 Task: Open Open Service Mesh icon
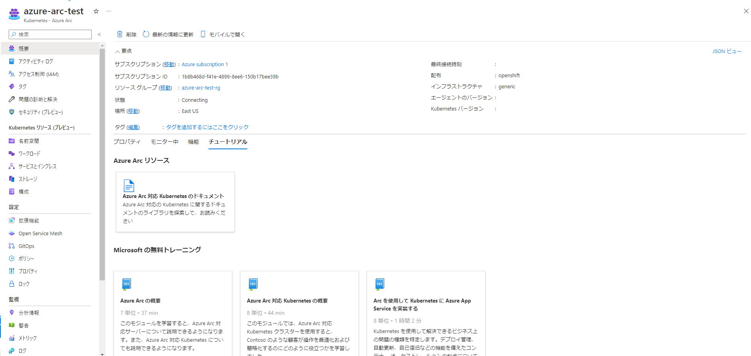tap(12, 234)
